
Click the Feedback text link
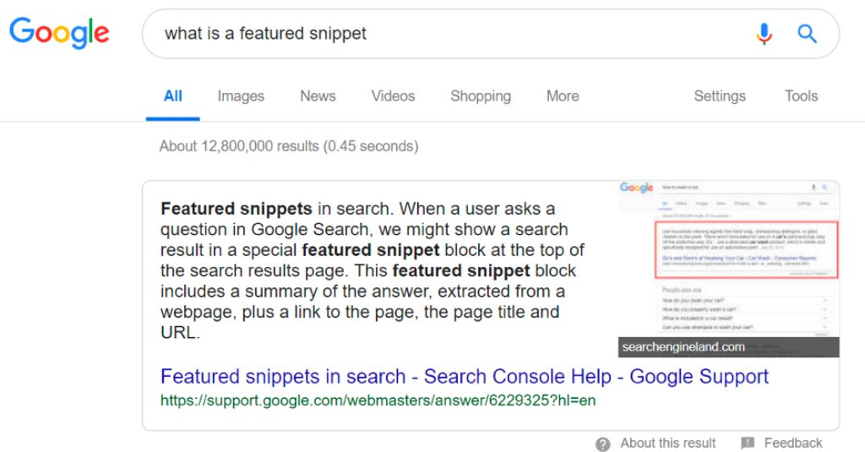792,444
